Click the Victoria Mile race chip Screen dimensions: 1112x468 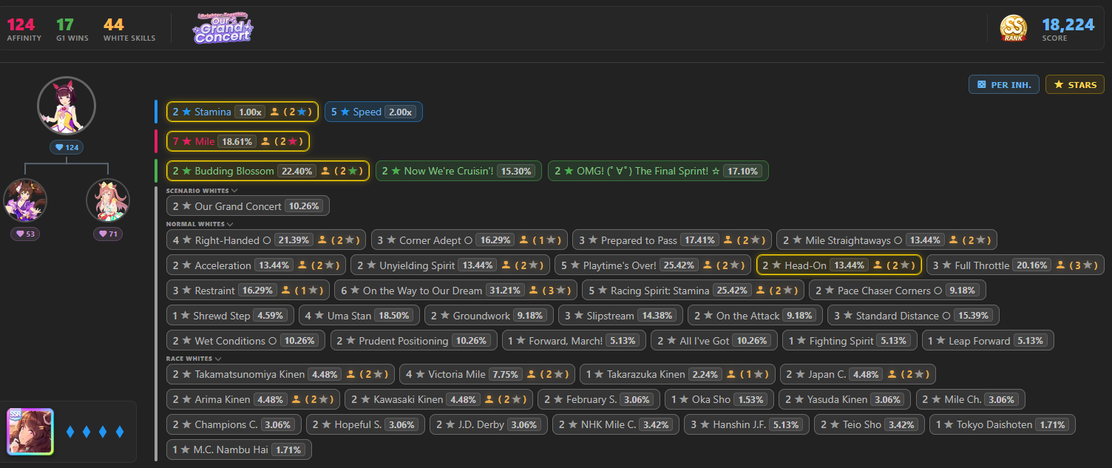tap(487, 374)
